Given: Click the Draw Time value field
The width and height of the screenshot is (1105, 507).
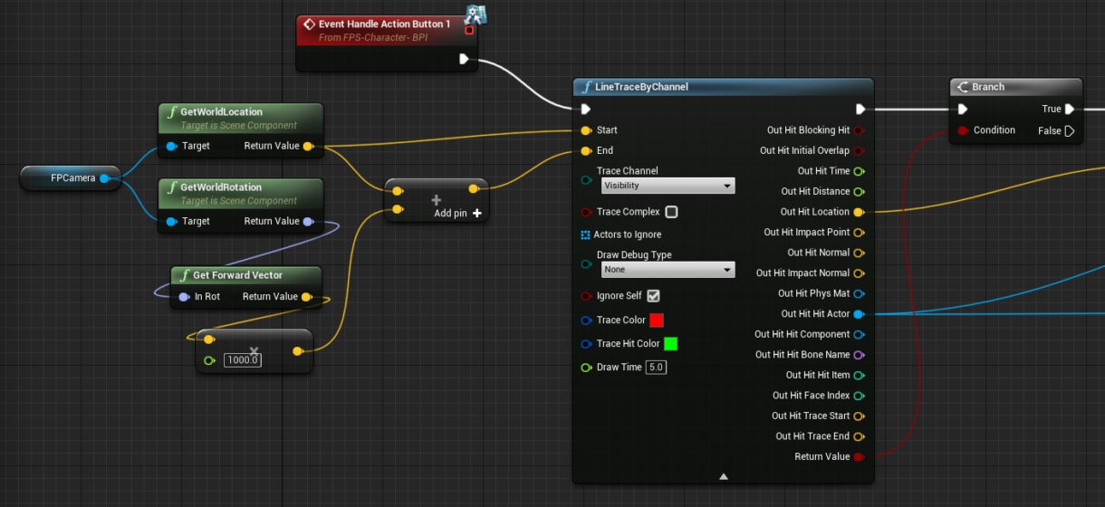Looking at the screenshot, I should (656, 368).
